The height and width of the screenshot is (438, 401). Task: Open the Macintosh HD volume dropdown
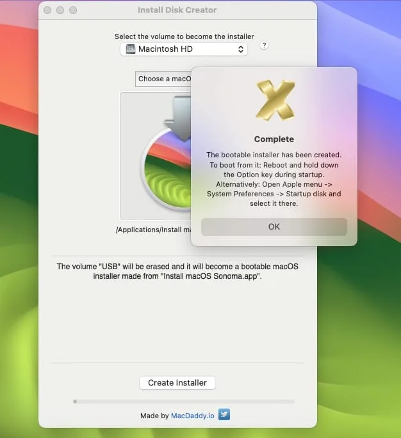pyautogui.click(x=184, y=49)
